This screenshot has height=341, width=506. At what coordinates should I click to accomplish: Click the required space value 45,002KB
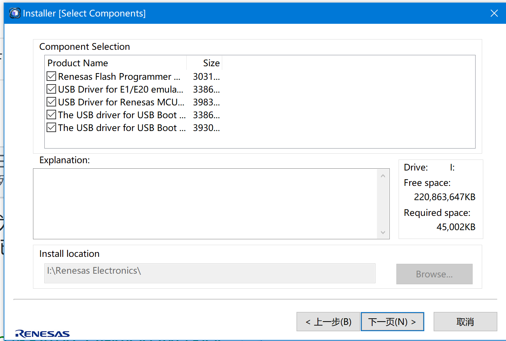click(x=456, y=227)
